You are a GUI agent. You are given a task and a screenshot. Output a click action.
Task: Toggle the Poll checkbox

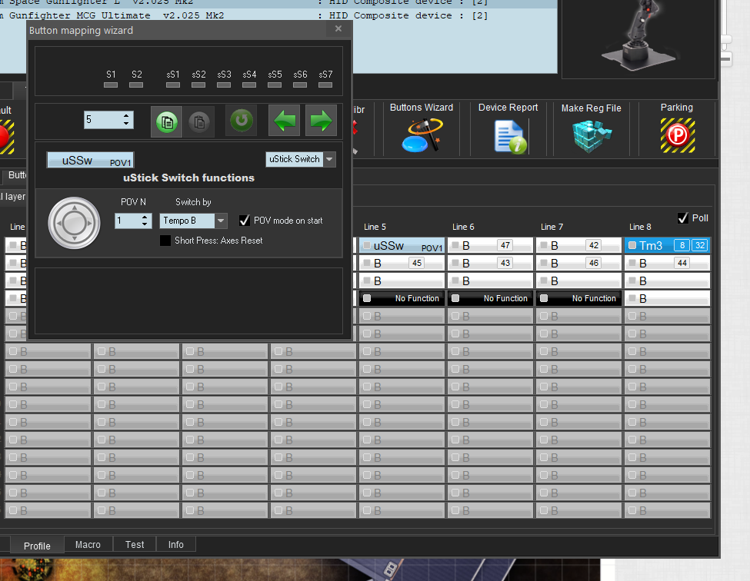point(683,218)
